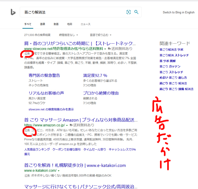Image resolution: width=198 pixels, height=189 pixels.
Task: Click related keyword めまい 首こり 直し方
Action: click(x=173, y=78)
